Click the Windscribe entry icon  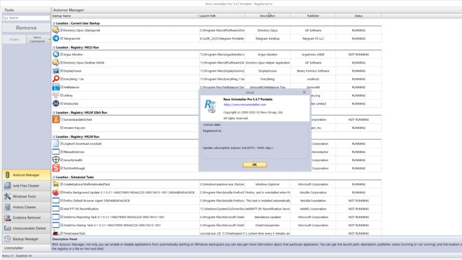coord(55,103)
